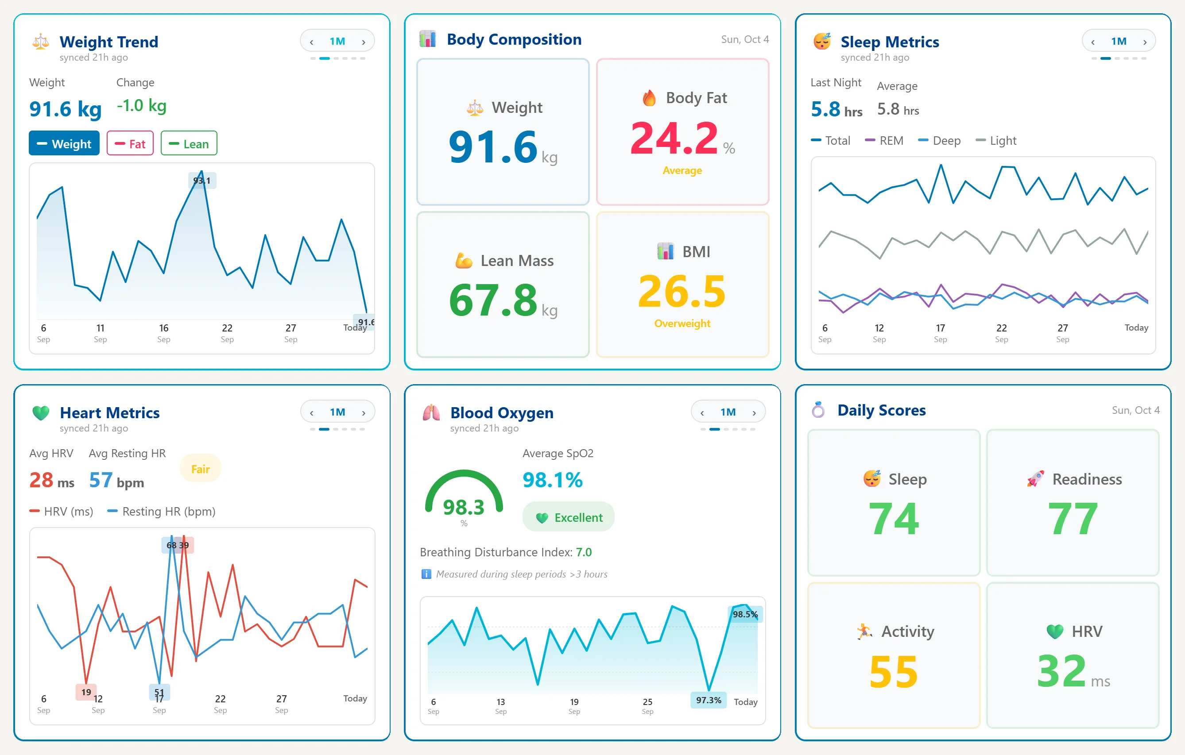
Task: Click the Fair status badge in Heart Metrics
Action: point(200,469)
